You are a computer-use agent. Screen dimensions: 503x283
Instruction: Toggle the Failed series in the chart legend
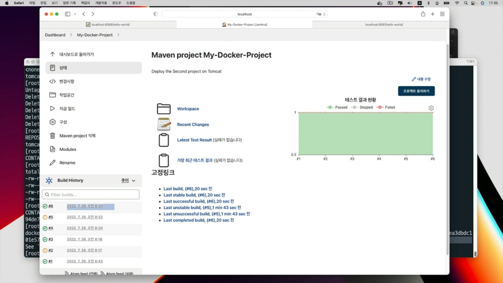click(386, 107)
